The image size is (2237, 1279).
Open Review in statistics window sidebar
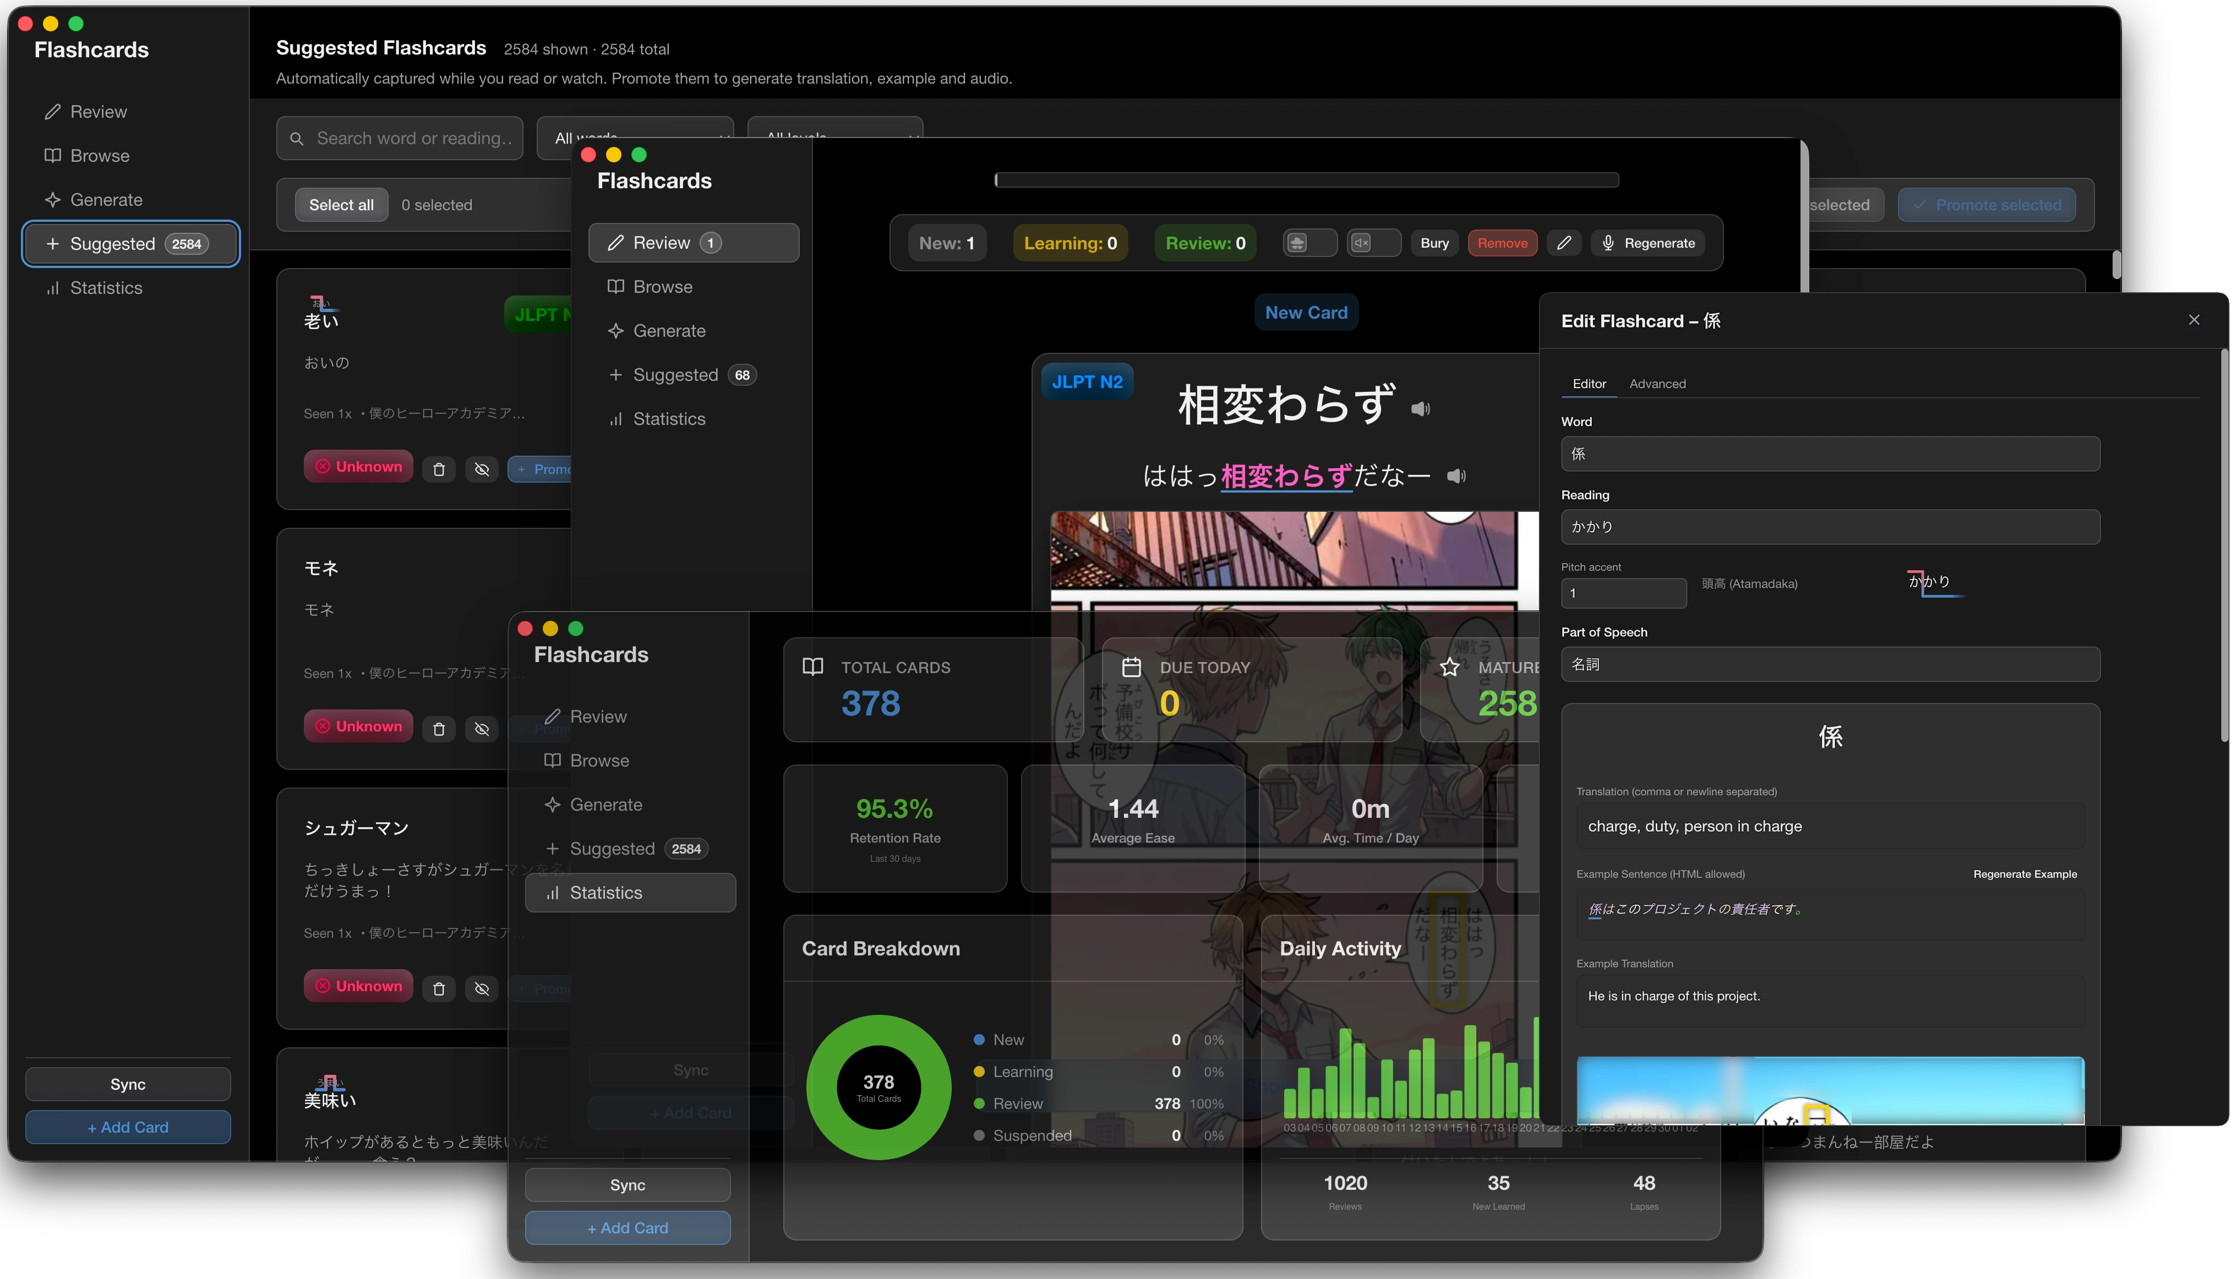tap(630, 717)
